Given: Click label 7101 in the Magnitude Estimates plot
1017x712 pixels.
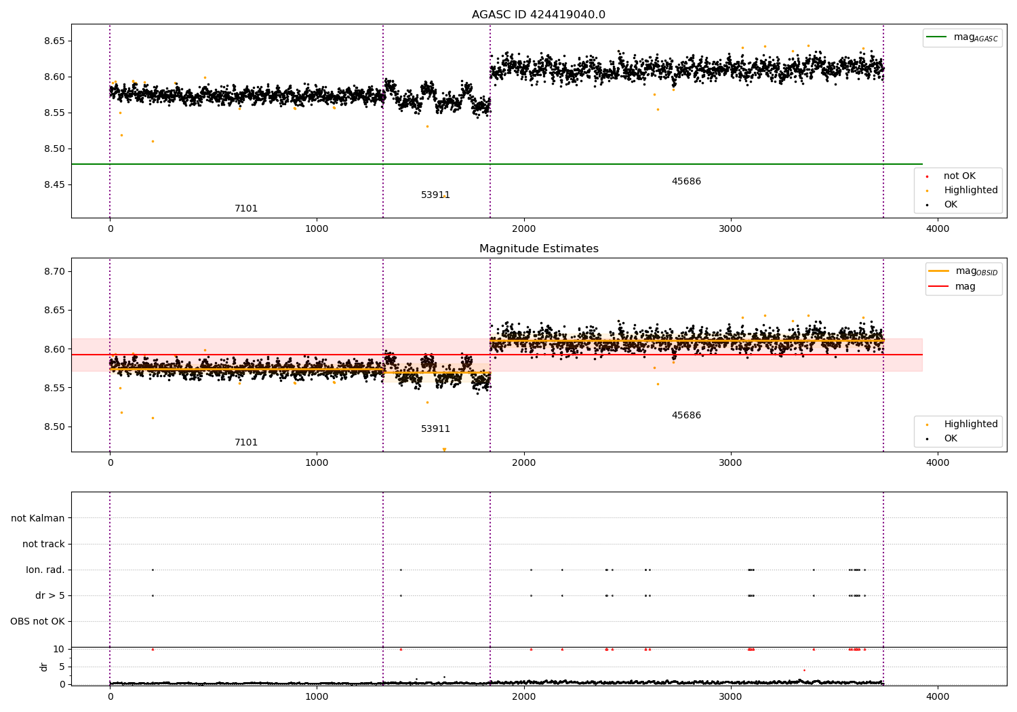Looking at the screenshot, I should tap(246, 443).
